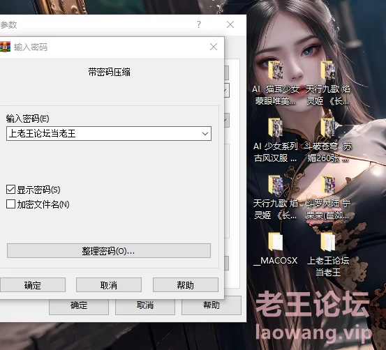386x350 pixels.
Task: Close the 输入密码 dialog
Action: coord(214,47)
